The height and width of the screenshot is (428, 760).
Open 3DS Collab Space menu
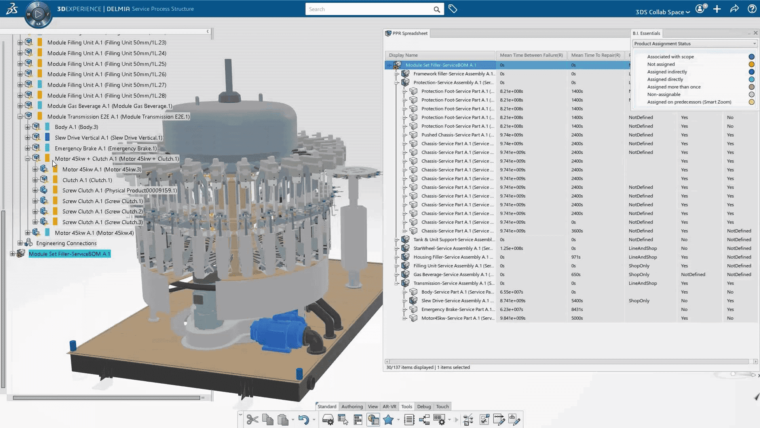tap(662, 12)
